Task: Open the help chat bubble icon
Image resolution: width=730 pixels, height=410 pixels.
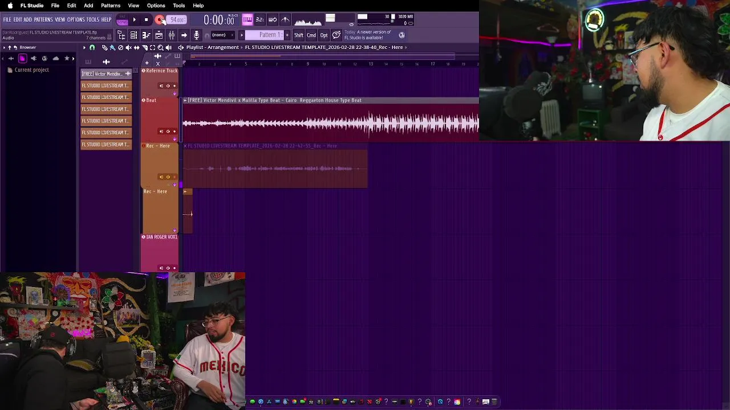Action: [x=336, y=35]
